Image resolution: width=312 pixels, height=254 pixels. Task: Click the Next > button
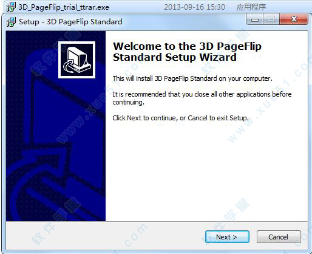click(x=227, y=237)
